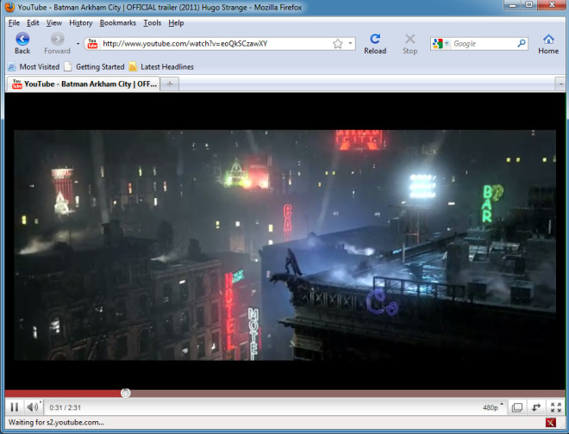The width and height of the screenshot is (569, 434).
Task: Open the Bookmarks menu
Action: (117, 23)
